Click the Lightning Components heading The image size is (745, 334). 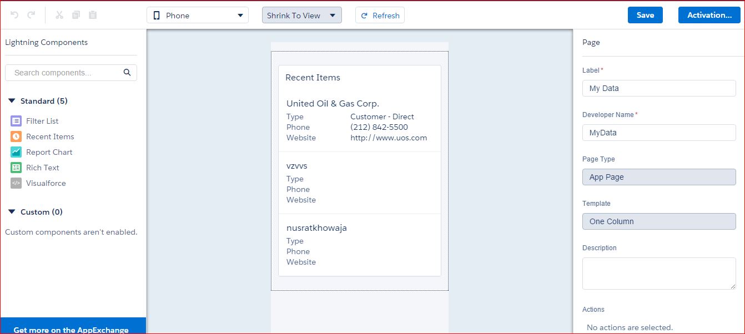point(47,42)
